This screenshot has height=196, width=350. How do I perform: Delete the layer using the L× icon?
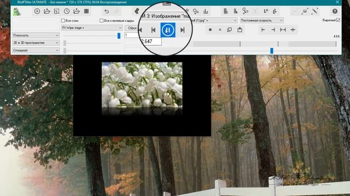pyautogui.click(x=266, y=11)
